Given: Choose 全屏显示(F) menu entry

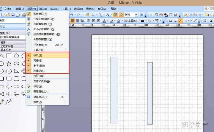Looking at the screenshot, I should tap(47, 97).
